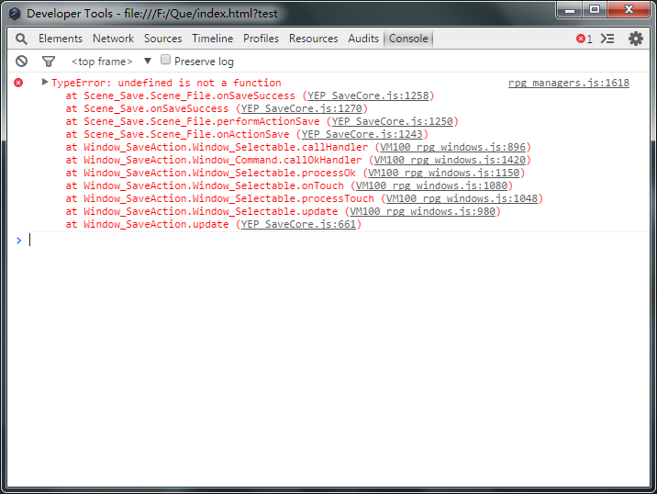Click the 'TypeError: undefined is not a function' message
Image resolution: width=657 pixels, height=494 pixels.
tap(166, 83)
